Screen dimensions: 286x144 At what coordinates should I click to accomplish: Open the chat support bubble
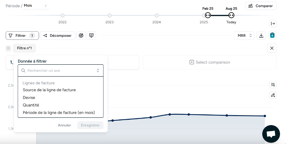pos(271,134)
